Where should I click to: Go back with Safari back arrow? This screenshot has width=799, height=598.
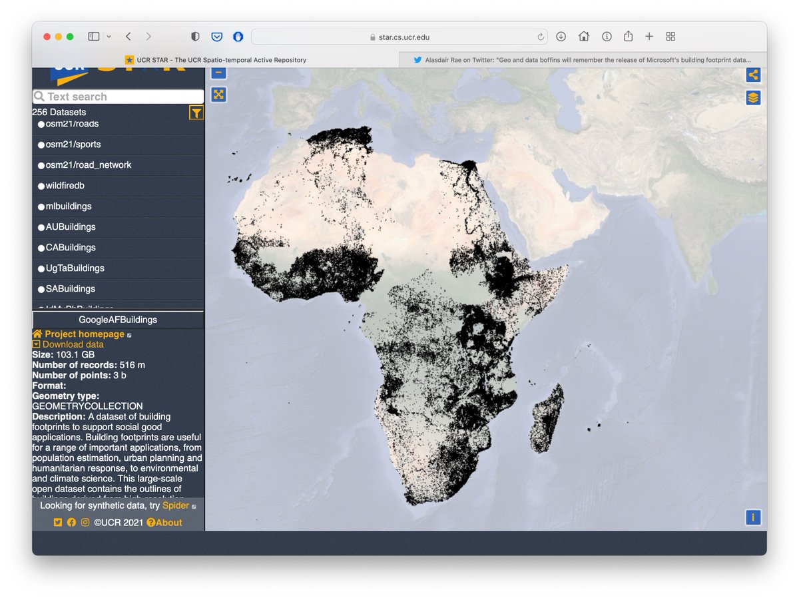click(128, 37)
